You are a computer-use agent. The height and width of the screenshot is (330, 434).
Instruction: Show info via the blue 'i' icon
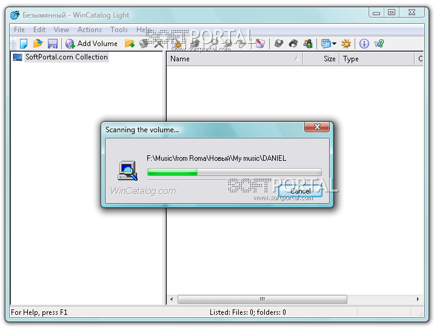(364, 44)
